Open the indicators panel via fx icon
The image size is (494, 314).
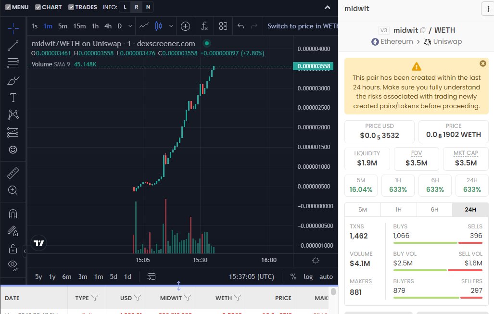tap(205, 26)
